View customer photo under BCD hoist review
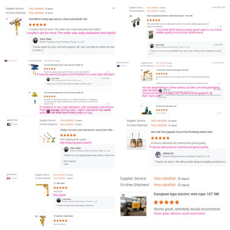This screenshot has height=230, width=230. pos(151,34)
